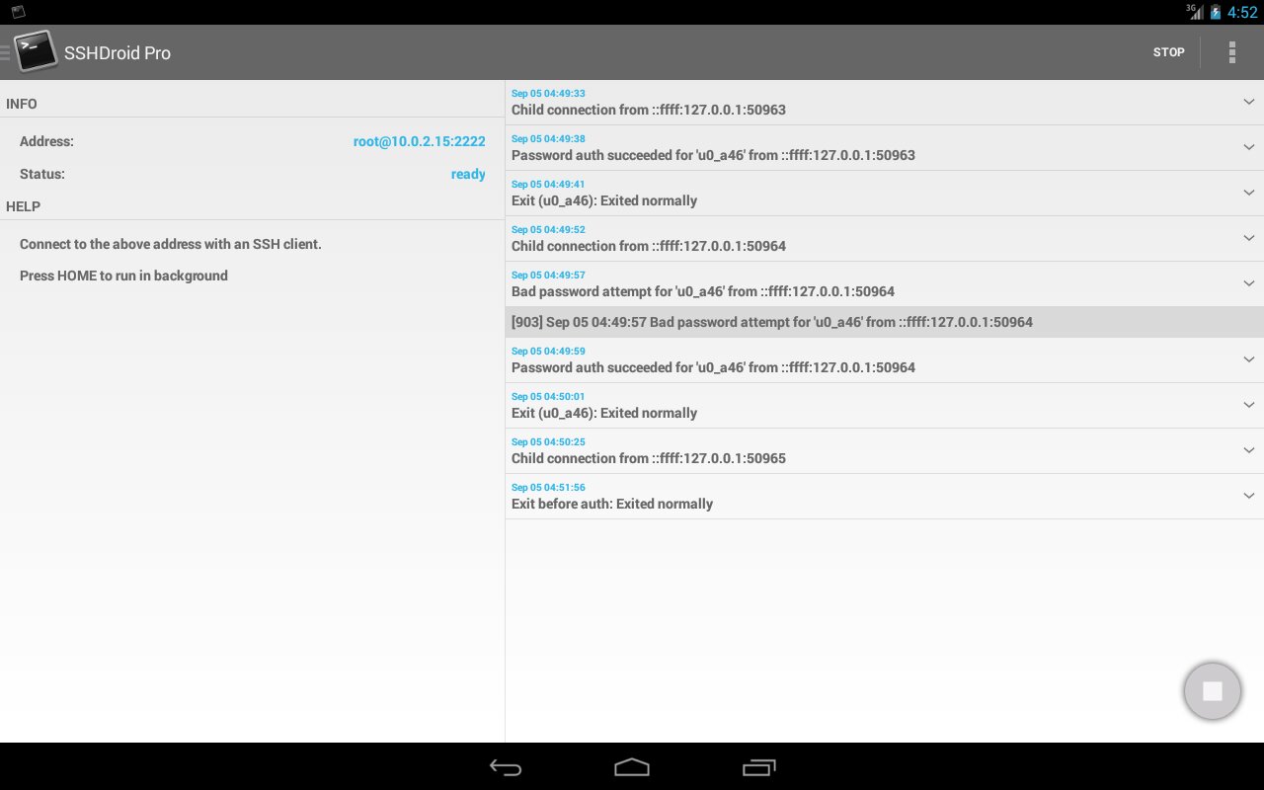Open the three-dot overflow menu

pos(1231,52)
